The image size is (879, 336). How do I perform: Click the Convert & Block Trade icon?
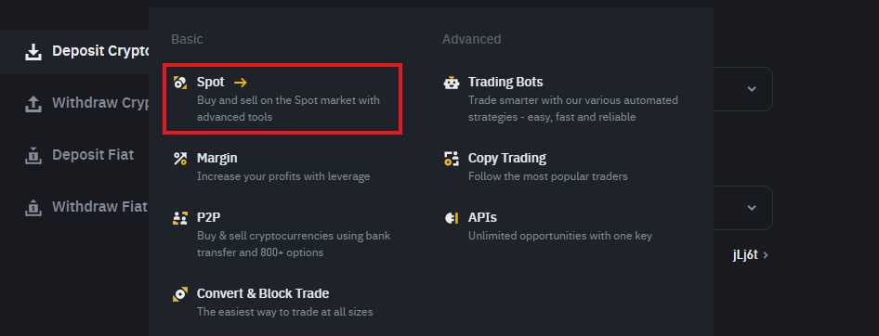[180, 294]
